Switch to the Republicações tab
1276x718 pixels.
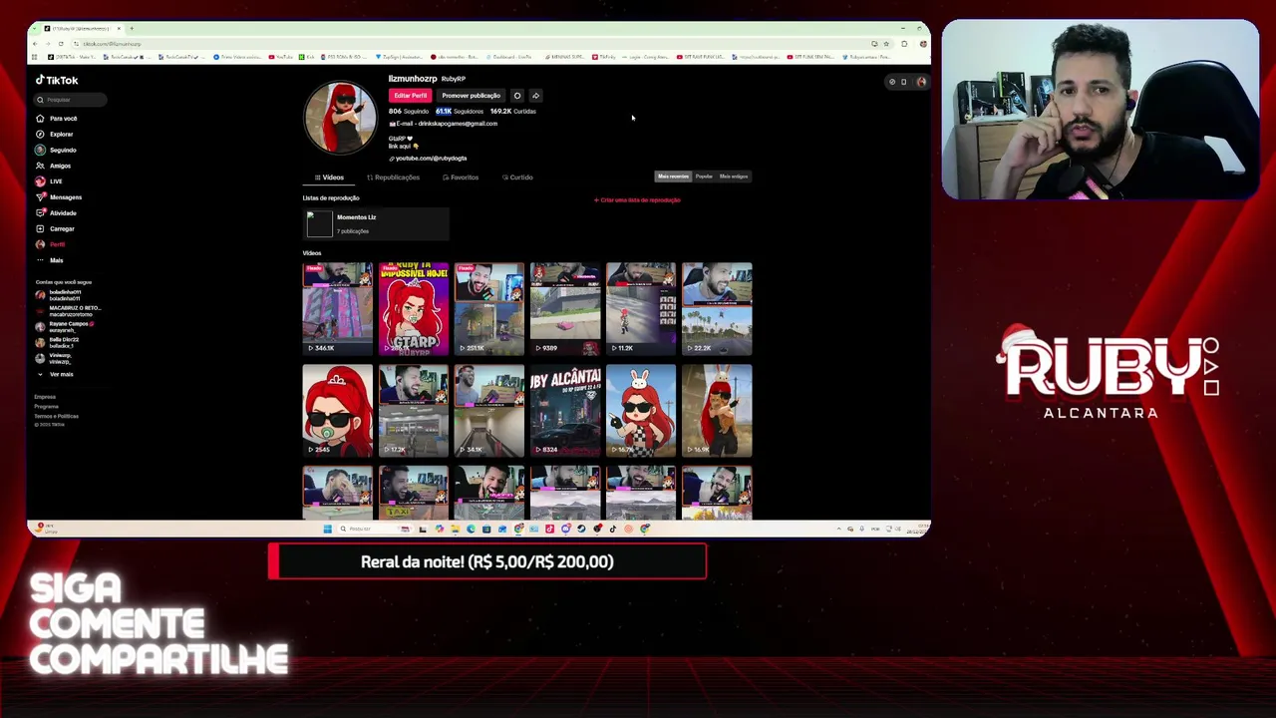pyautogui.click(x=393, y=178)
